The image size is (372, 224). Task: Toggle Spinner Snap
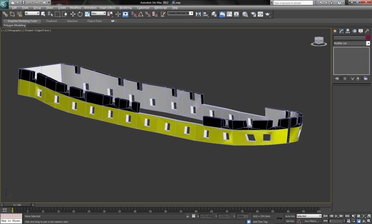coord(155,14)
